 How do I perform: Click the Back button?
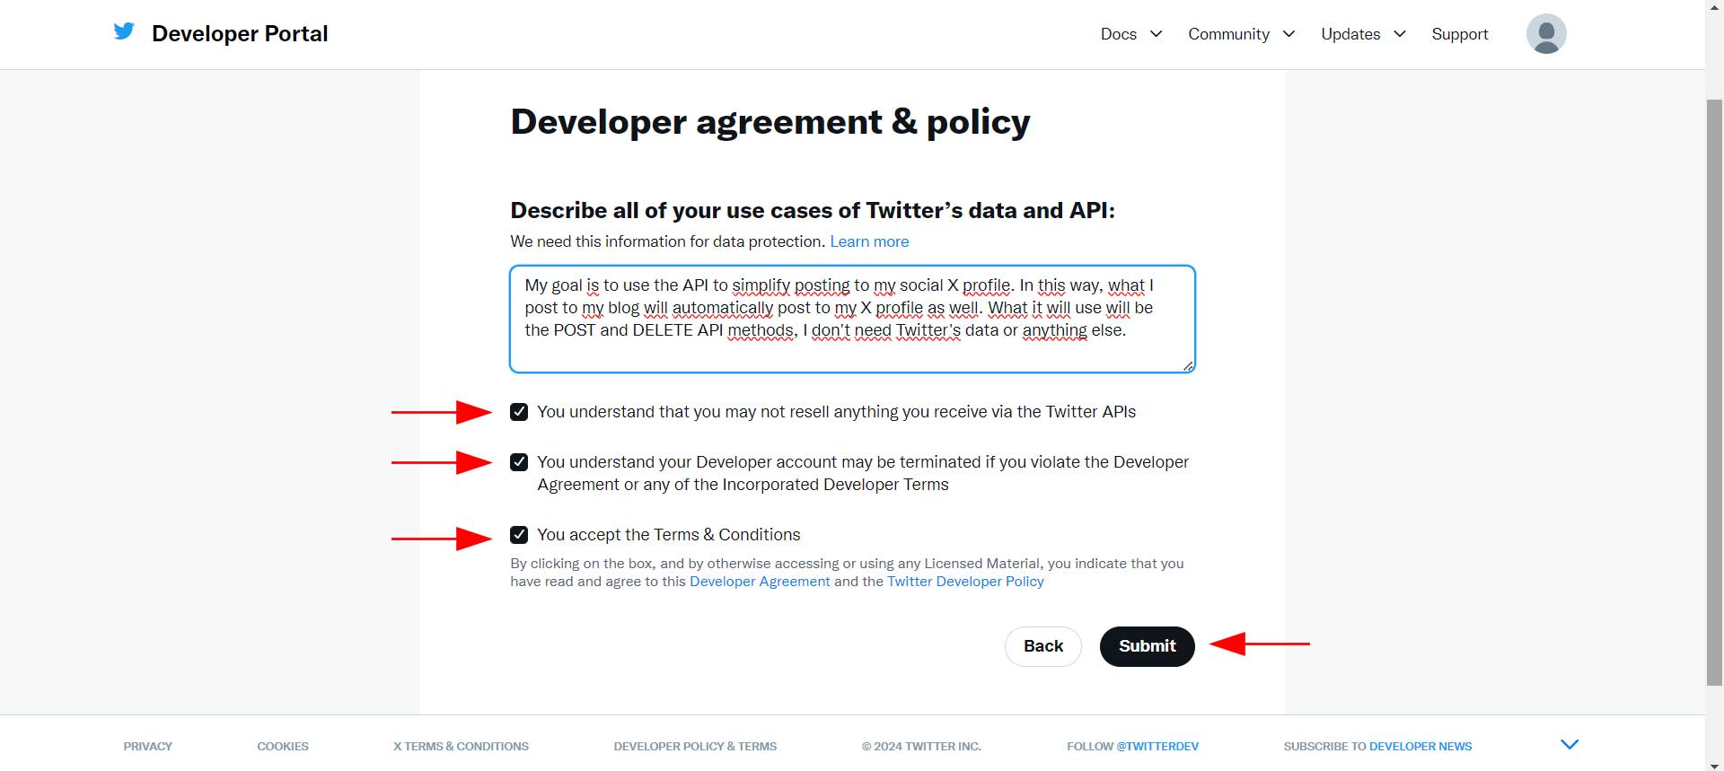click(1042, 646)
